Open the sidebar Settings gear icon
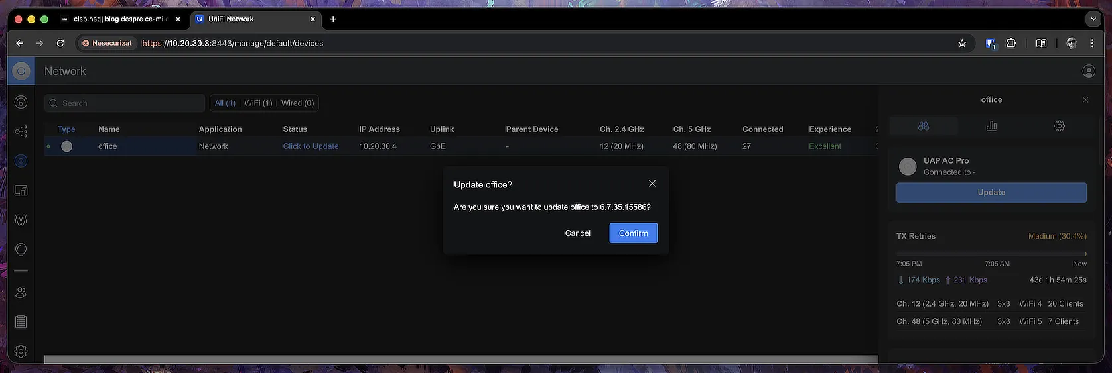This screenshot has width=1112, height=373. (21, 351)
